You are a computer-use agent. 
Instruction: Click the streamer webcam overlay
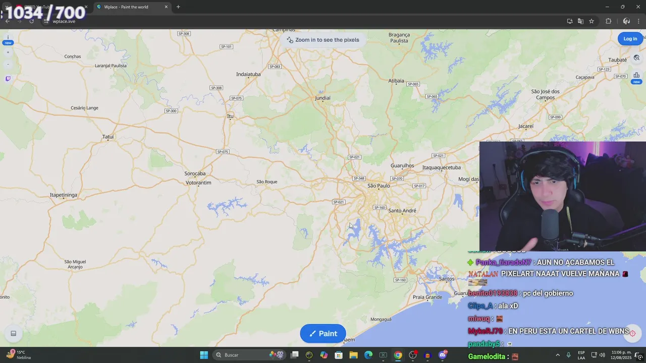point(563,196)
